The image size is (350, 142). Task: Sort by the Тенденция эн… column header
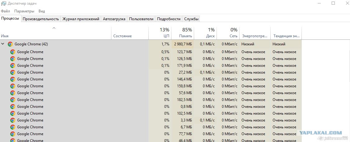pos(286,33)
